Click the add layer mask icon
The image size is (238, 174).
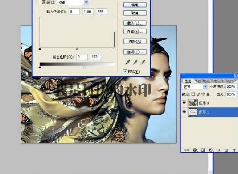point(202,150)
